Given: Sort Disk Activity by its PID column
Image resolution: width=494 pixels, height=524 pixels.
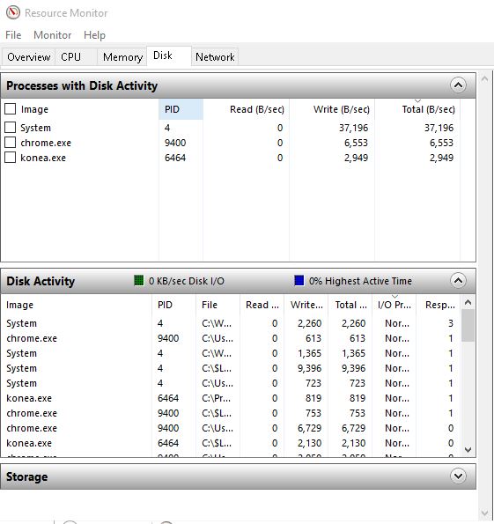Looking at the screenshot, I should click(x=173, y=305).
